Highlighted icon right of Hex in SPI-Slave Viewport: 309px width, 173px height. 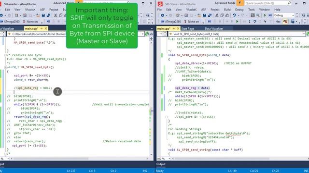pos(285,22)
